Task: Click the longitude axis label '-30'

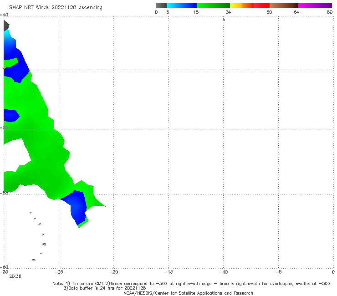Action: (4, 272)
